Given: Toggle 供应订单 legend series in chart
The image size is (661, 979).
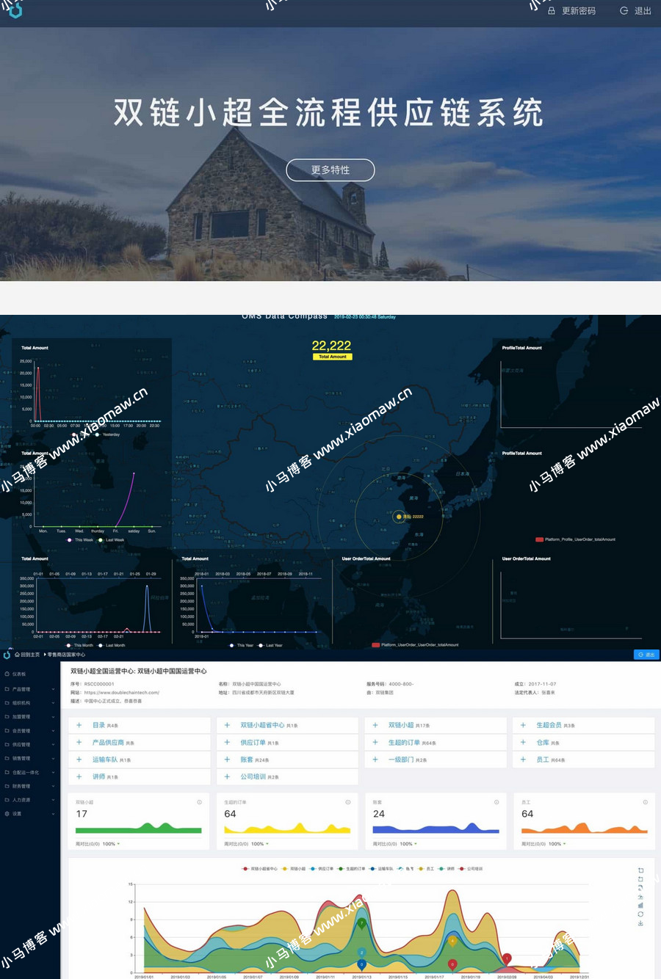Looking at the screenshot, I should coord(321,869).
